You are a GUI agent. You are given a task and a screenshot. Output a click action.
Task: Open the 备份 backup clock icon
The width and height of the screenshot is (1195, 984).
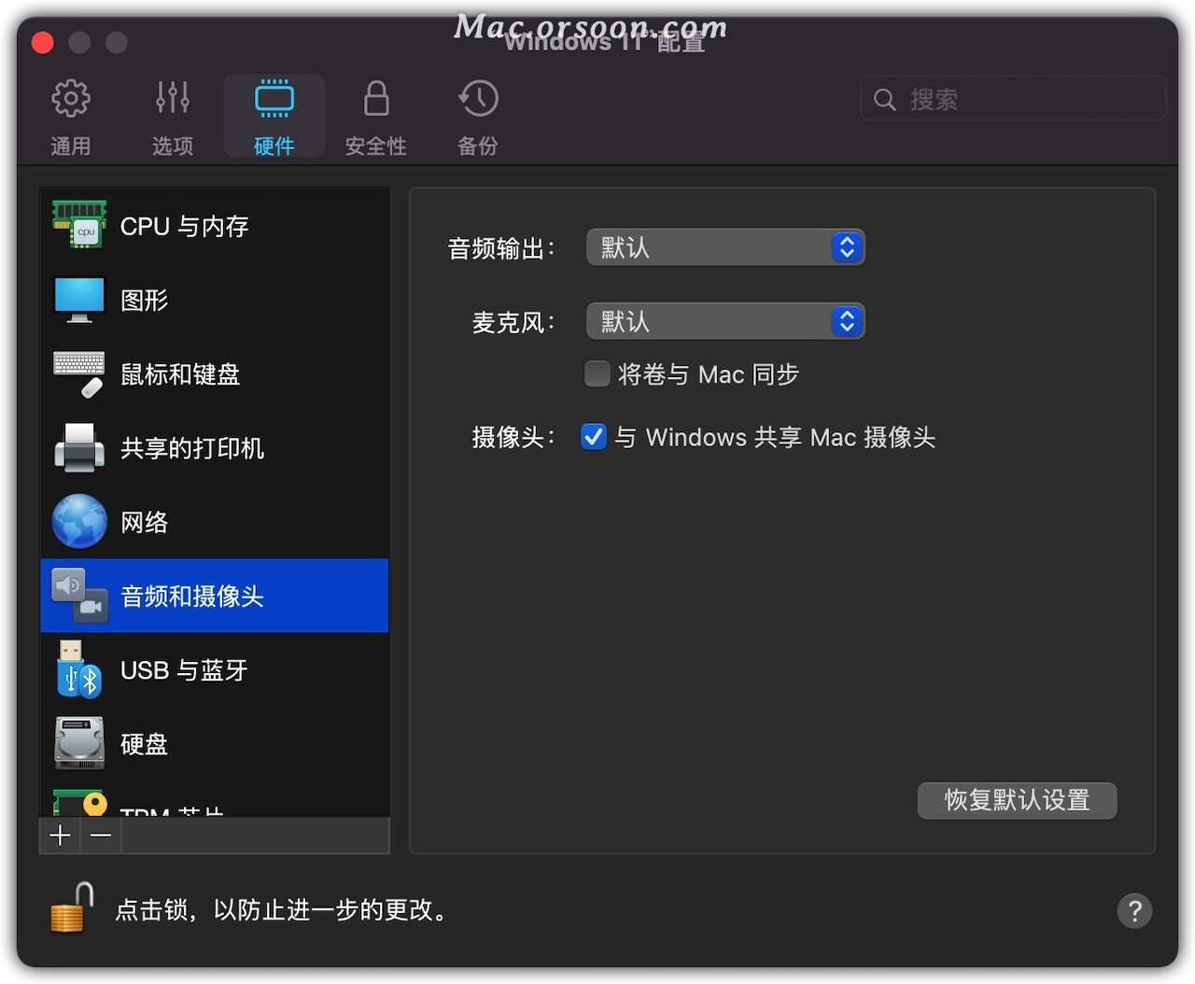[x=478, y=98]
